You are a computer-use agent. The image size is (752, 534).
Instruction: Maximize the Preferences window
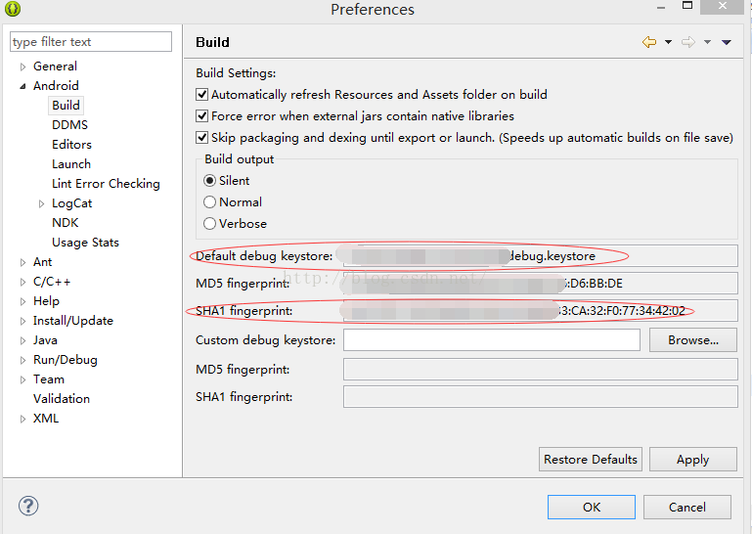click(x=687, y=6)
